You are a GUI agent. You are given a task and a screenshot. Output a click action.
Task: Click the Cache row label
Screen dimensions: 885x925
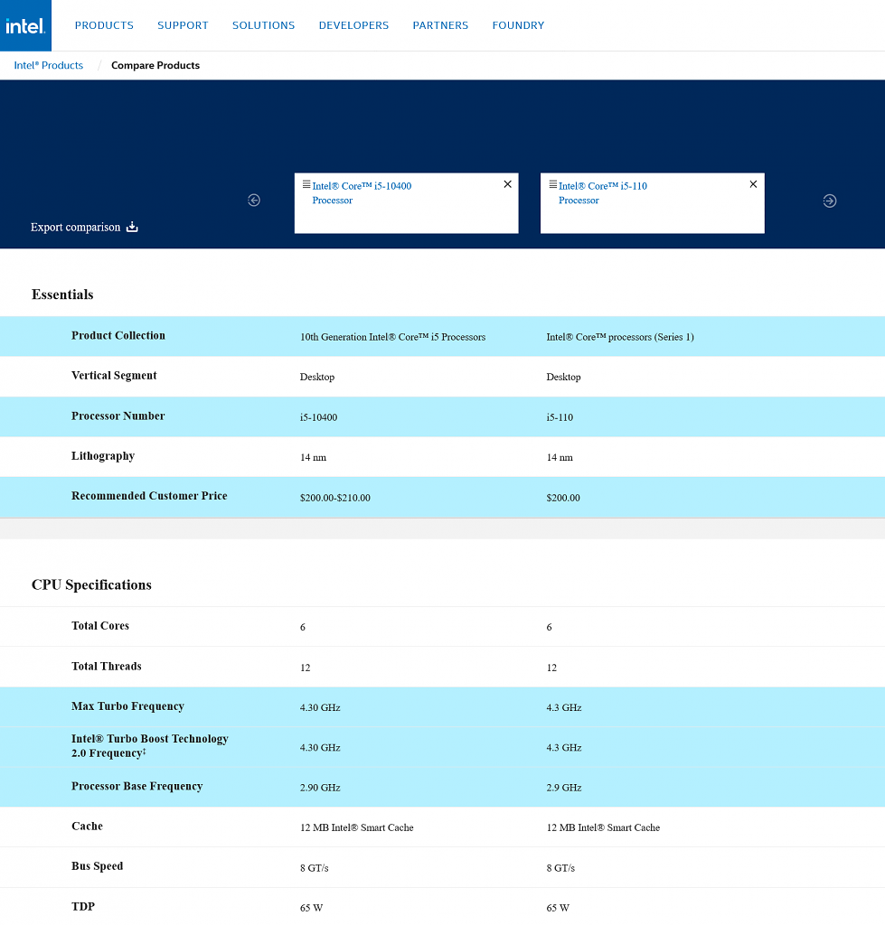coord(87,827)
